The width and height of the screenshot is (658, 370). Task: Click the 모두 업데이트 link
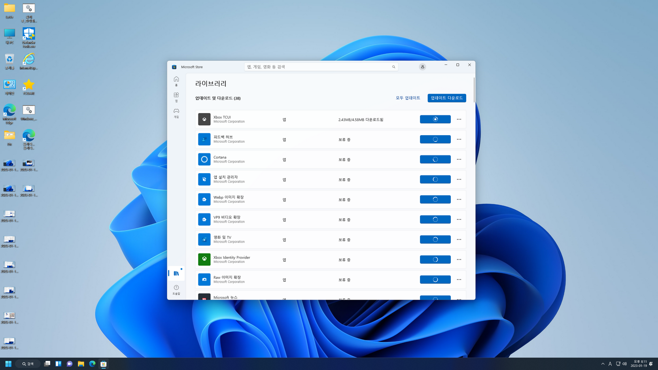(408, 98)
